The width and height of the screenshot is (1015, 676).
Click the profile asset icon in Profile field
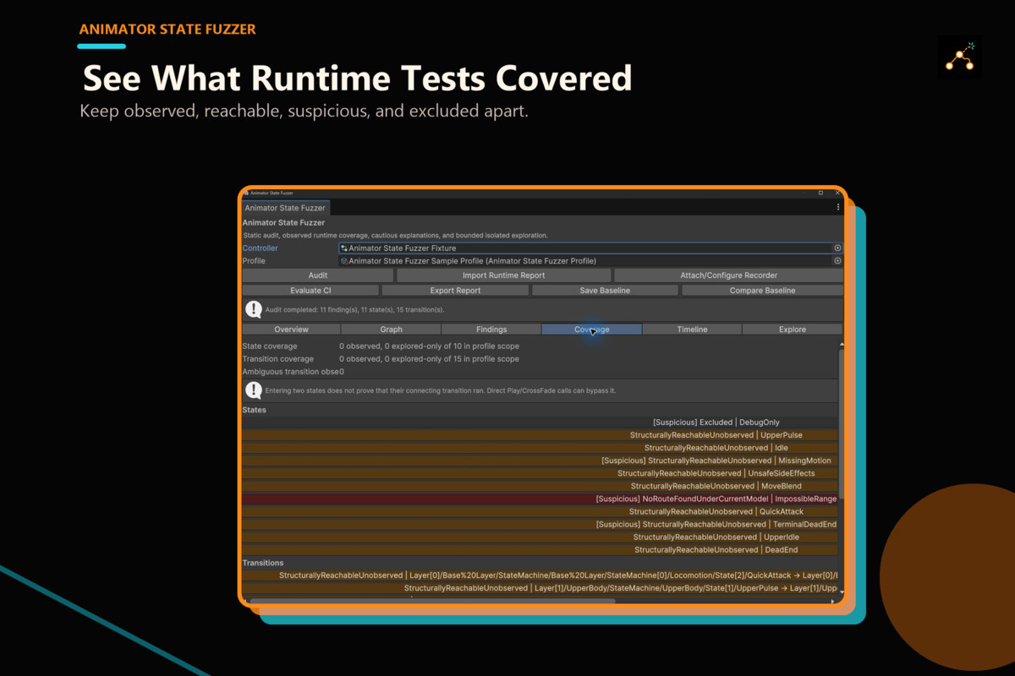pos(344,261)
